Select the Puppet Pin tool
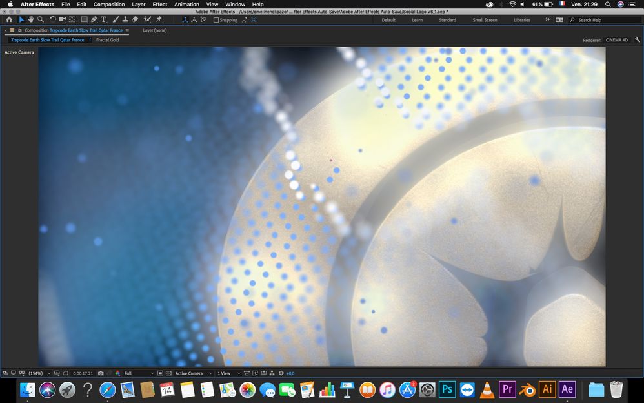Screen dimensions: 644x403 159,19
